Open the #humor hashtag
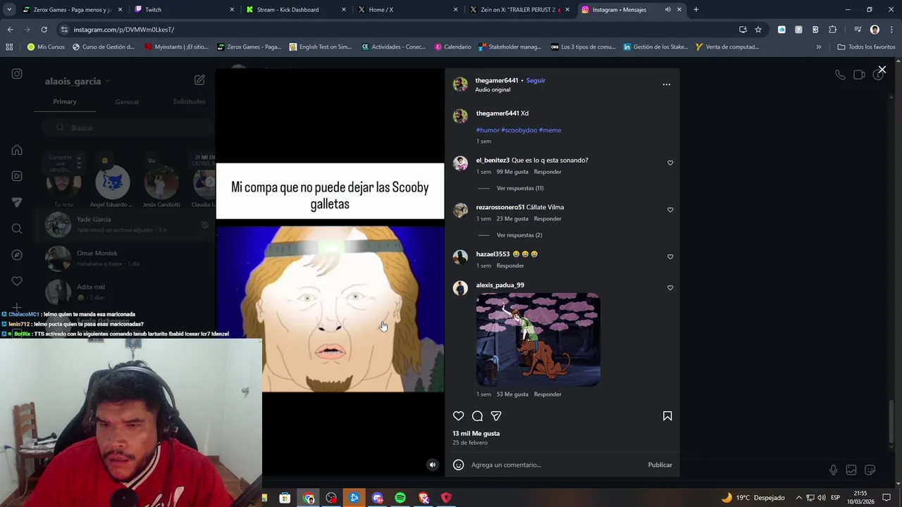 (488, 130)
